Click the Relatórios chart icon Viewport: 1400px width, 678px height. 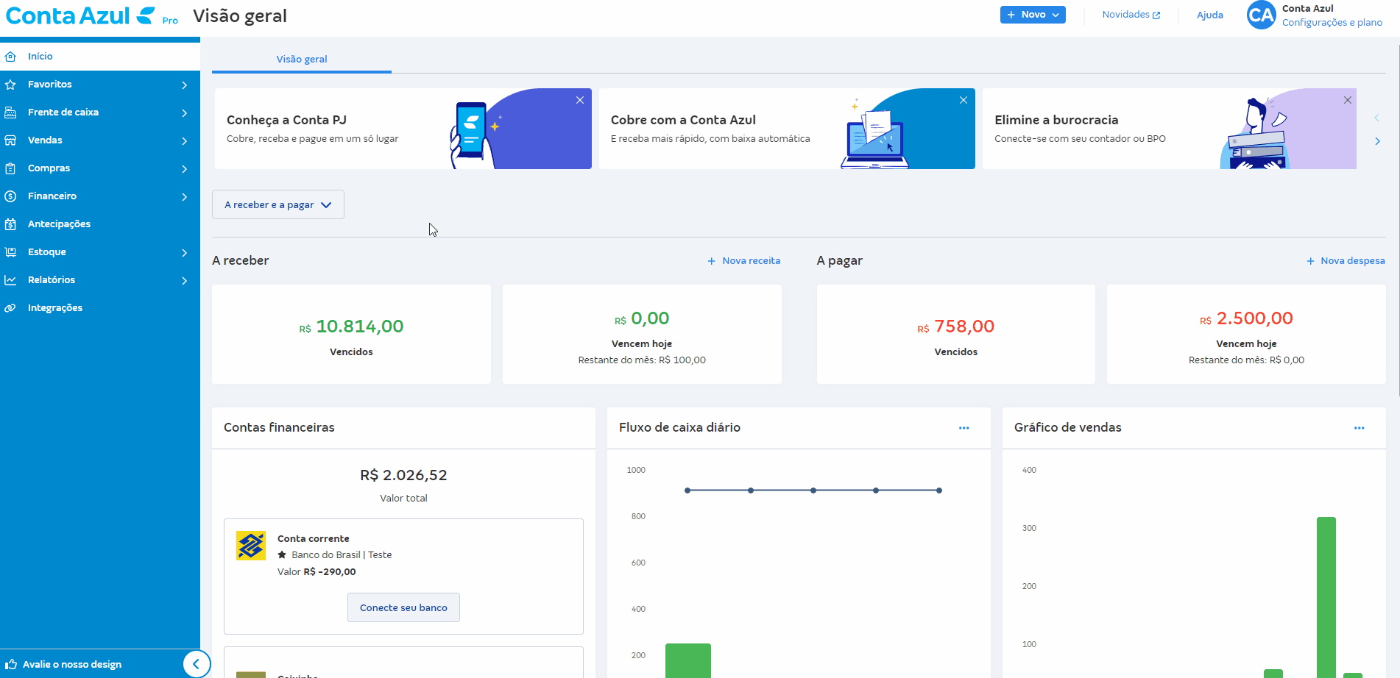(10, 280)
